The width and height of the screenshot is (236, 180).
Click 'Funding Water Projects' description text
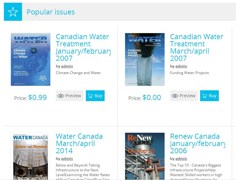pyautogui.click(x=189, y=73)
